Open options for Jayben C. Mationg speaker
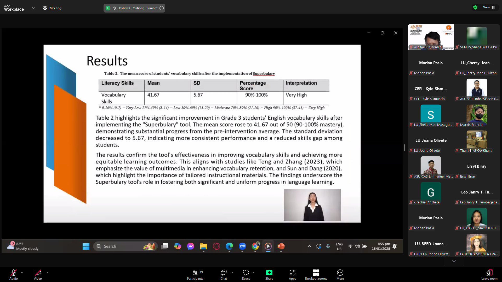The width and height of the screenshot is (502, 282). tap(162, 8)
